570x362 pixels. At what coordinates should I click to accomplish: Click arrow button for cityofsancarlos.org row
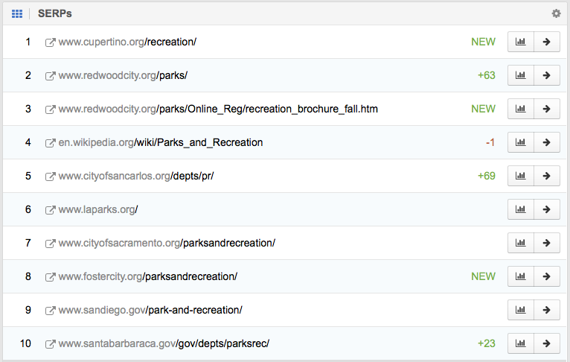click(547, 176)
